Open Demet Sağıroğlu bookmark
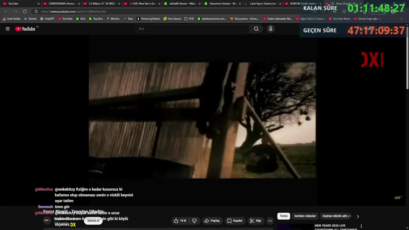 pyautogui.click(x=367, y=19)
